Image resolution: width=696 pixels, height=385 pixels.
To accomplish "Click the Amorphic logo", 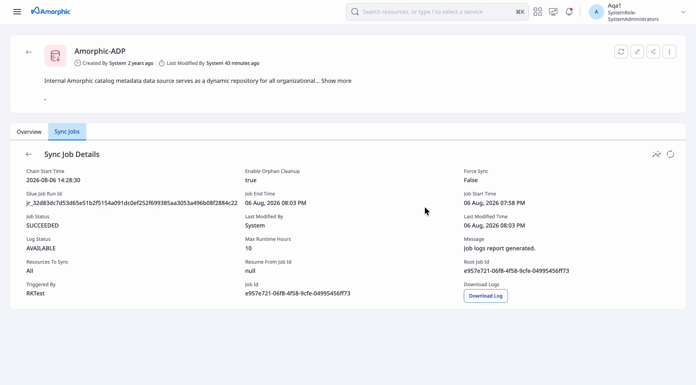I will [x=51, y=11].
